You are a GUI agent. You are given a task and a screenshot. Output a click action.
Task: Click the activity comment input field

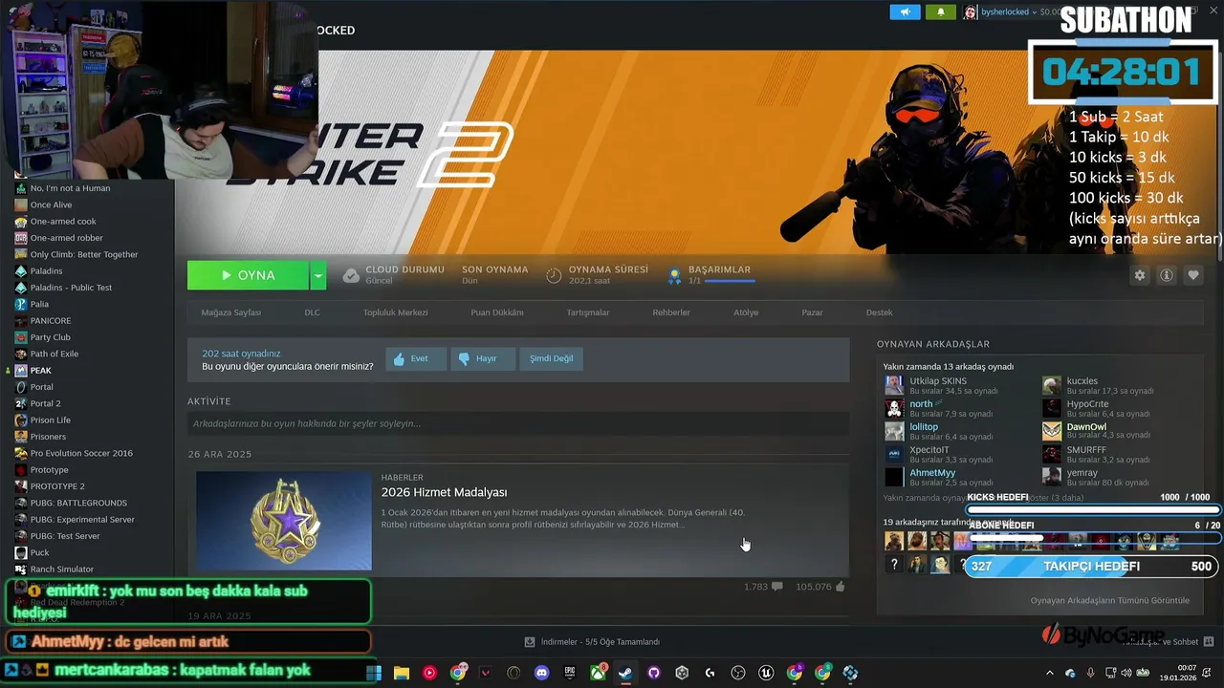click(x=518, y=423)
